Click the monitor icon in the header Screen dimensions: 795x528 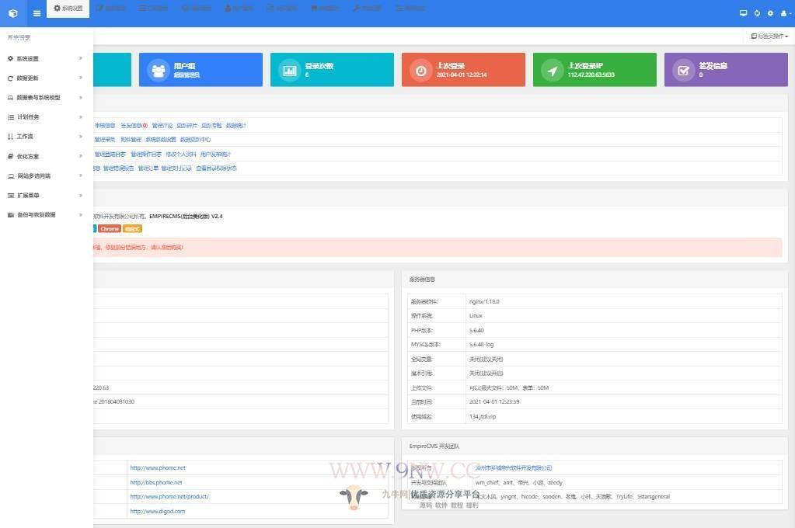(743, 13)
